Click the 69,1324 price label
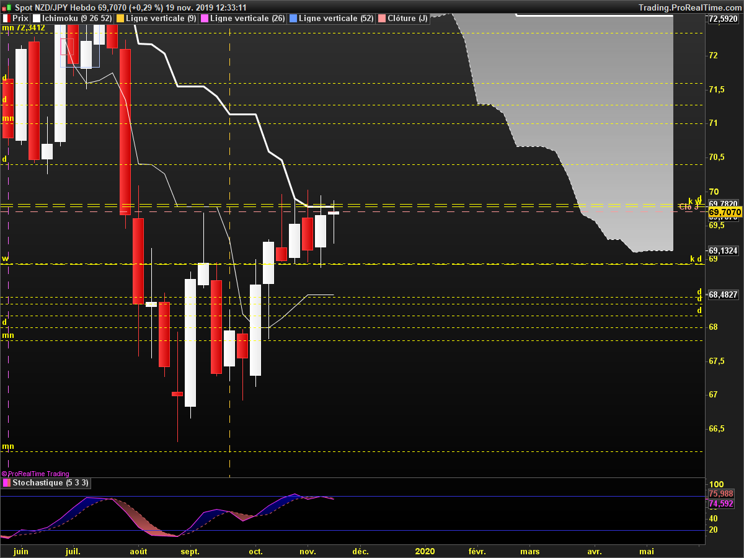 point(723,251)
